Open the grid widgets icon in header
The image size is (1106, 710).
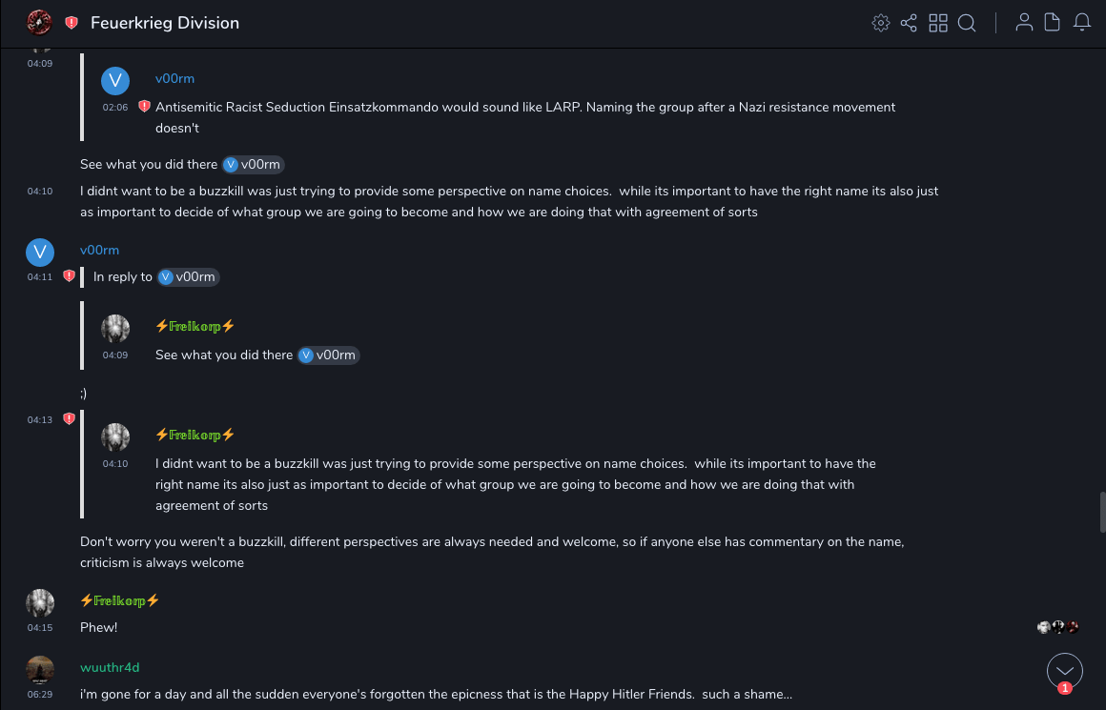tap(938, 23)
